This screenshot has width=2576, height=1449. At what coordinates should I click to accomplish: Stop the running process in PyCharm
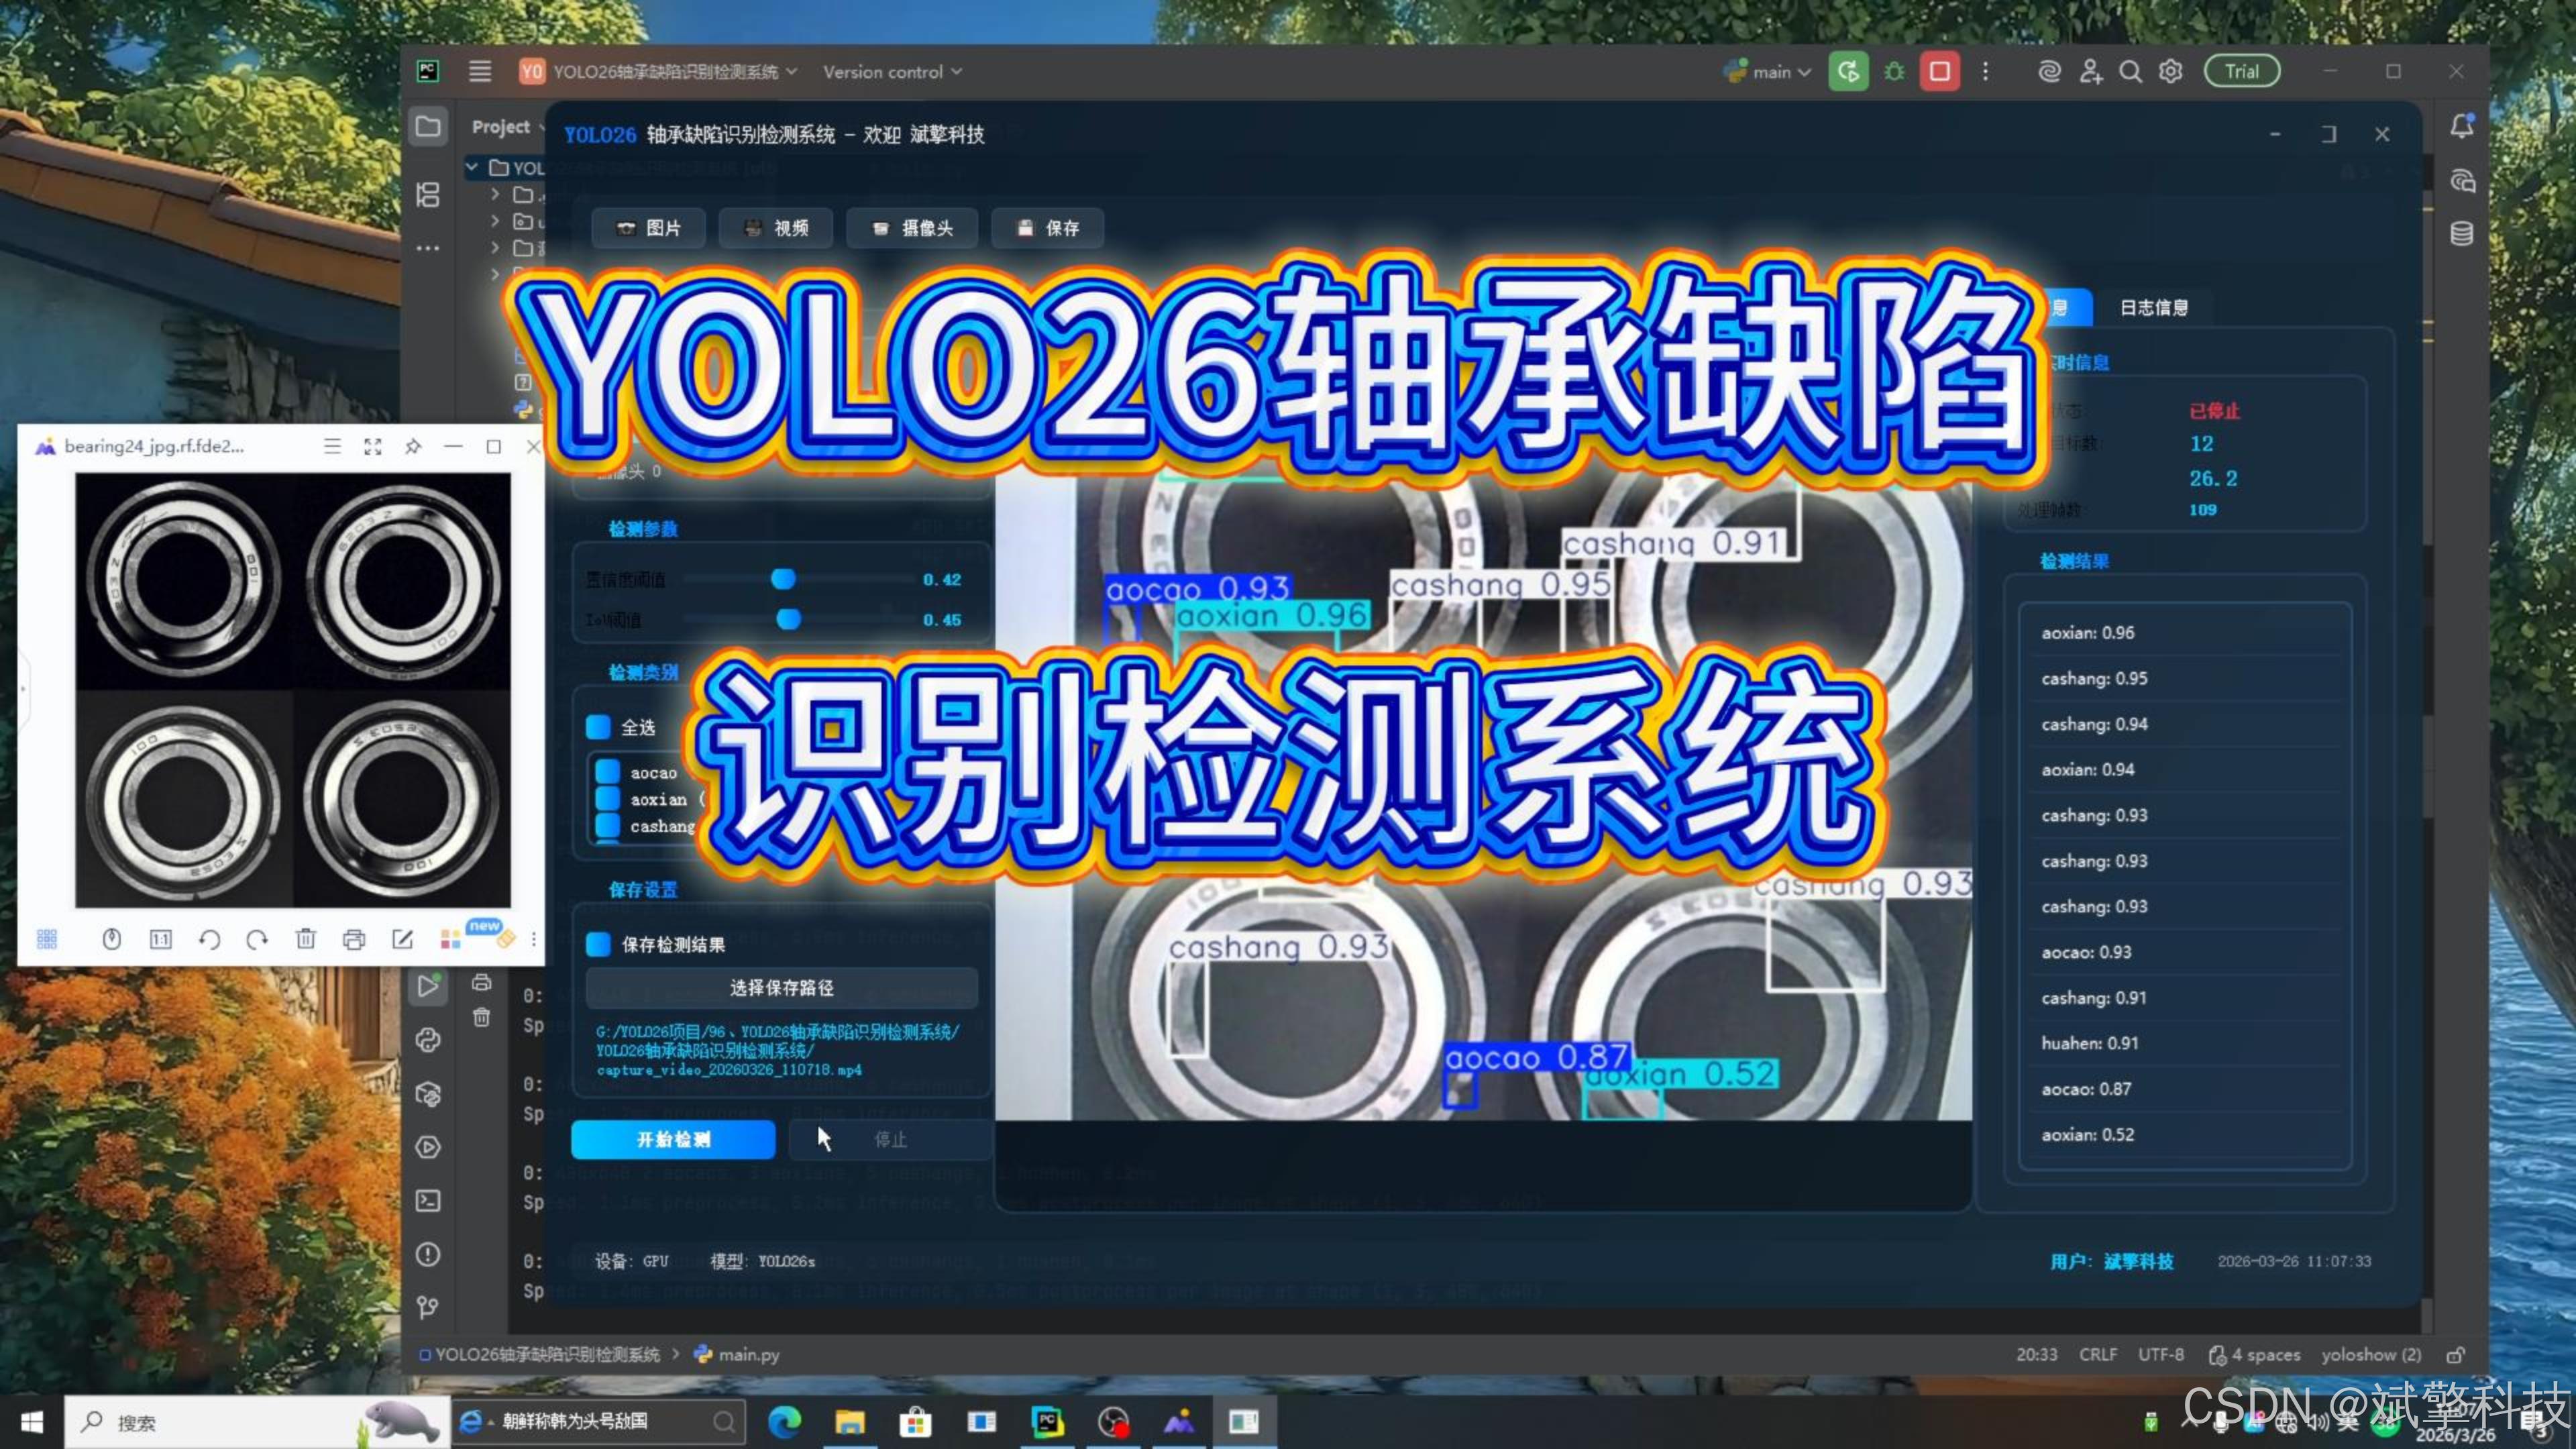click(x=1939, y=71)
